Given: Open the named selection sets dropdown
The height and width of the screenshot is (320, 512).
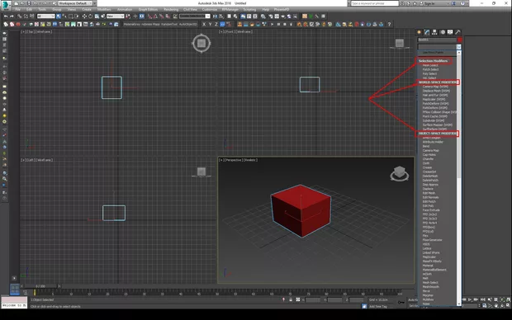Looking at the screenshot, I should (195, 16).
